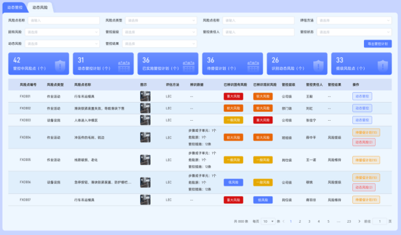The height and width of the screenshot is (235, 401).
Task: Click risk name 人体进入冲模区
Action: point(86,120)
